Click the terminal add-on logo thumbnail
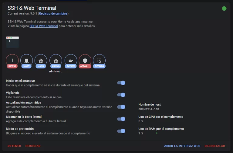The image size is (233, 153). point(12,42)
